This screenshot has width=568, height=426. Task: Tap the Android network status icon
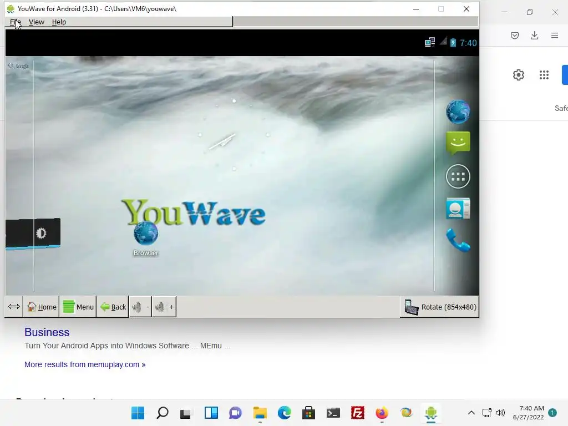click(430, 42)
